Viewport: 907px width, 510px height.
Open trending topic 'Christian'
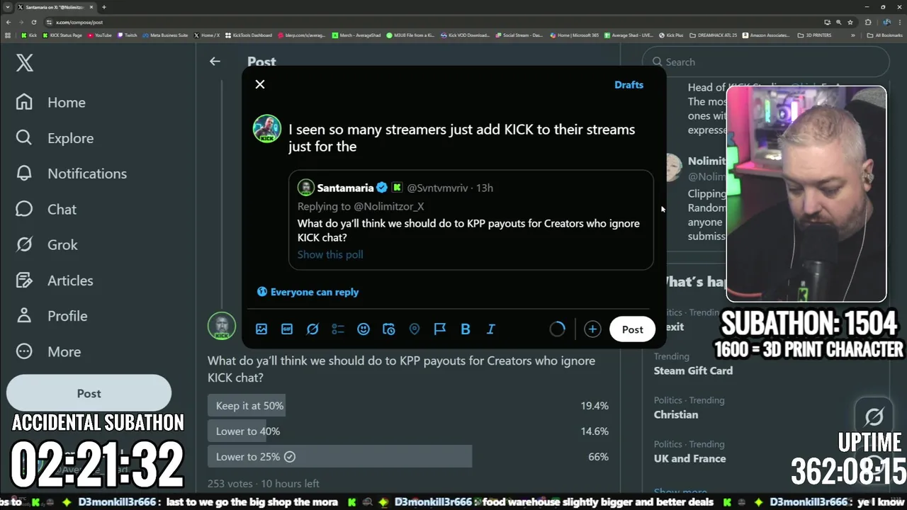click(676, 414)
